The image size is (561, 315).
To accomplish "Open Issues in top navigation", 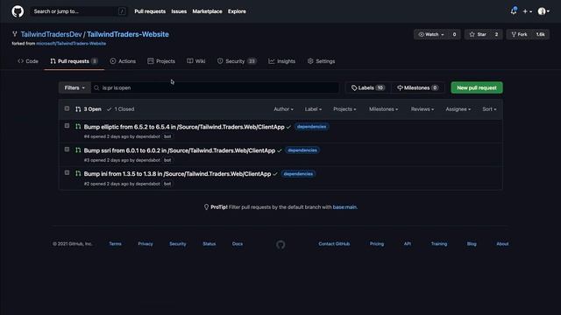I will [x=179, y=11].
